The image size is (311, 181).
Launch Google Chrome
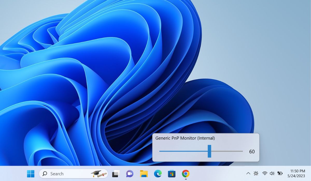click(x=186, y=174)
